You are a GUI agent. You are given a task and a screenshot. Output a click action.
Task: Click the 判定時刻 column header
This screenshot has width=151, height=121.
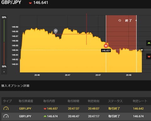click(x=93, y=101)
